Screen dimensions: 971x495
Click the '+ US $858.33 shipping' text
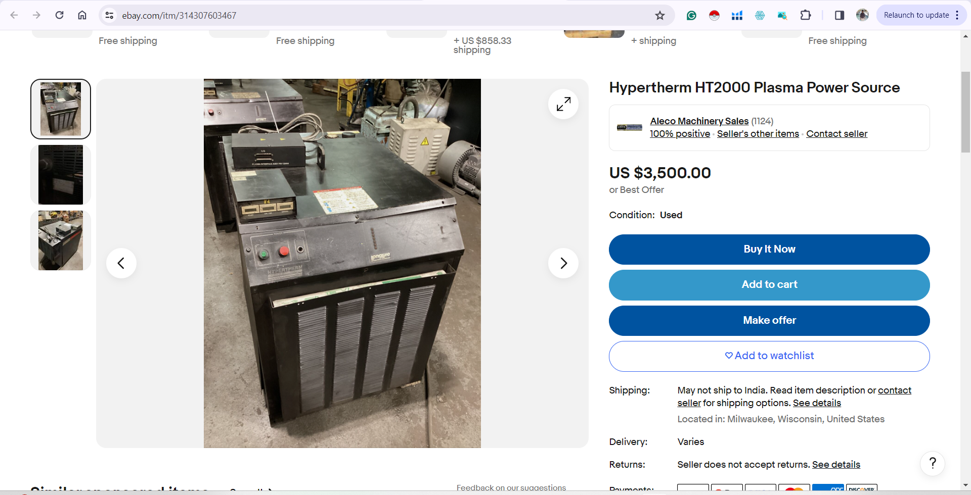click(x=482, y=45)
